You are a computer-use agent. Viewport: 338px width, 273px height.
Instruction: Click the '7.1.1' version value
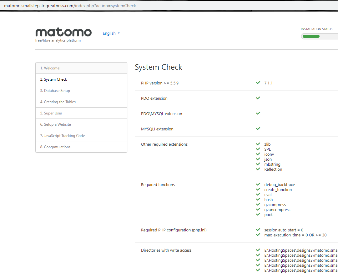click(268, 83)
